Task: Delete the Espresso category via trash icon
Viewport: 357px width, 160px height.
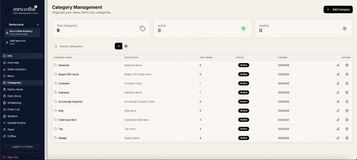Action: [x=347, y=92]
